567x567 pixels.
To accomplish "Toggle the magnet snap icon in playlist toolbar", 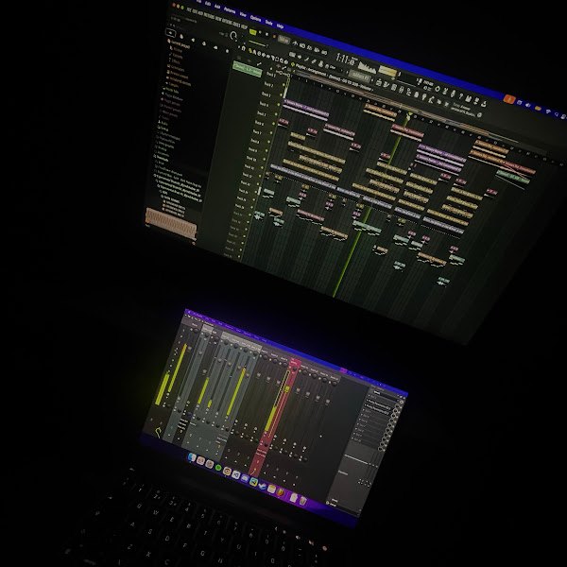I will [244, 48].
